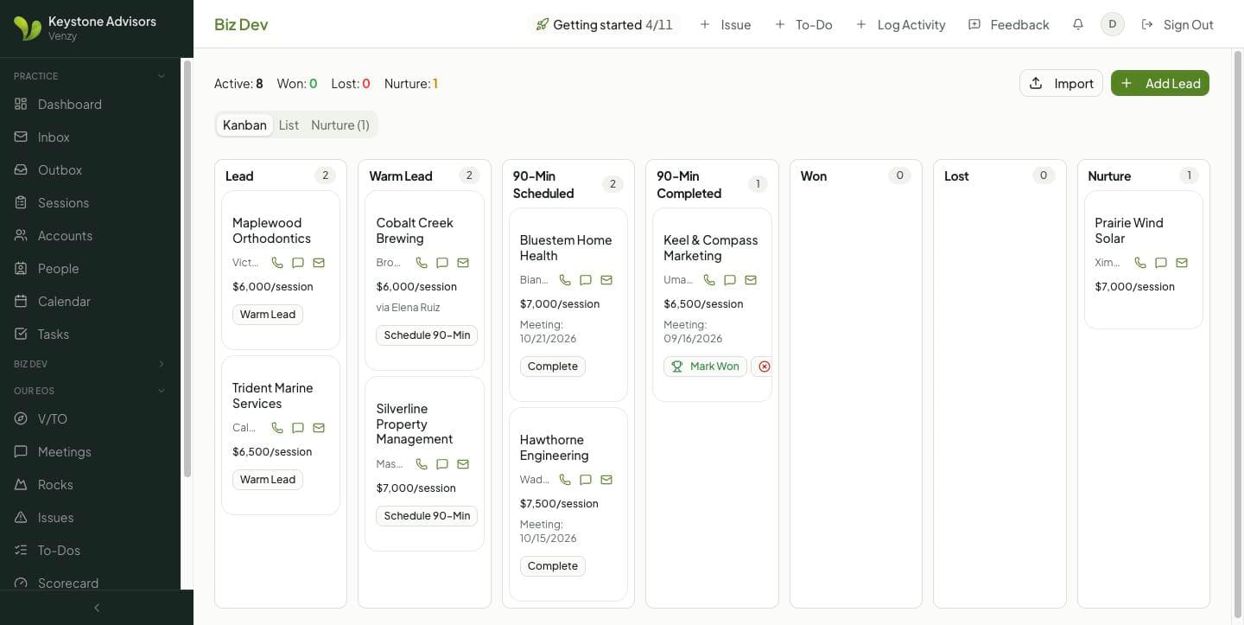Screen dimensions: 1244x625
Task: Click envelope icon on Keel & Compass Marketing card
Action: [751, 280]
